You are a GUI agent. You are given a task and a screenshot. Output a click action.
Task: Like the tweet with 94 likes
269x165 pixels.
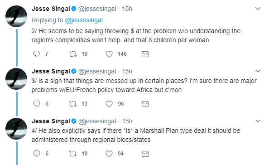[109, 154]
